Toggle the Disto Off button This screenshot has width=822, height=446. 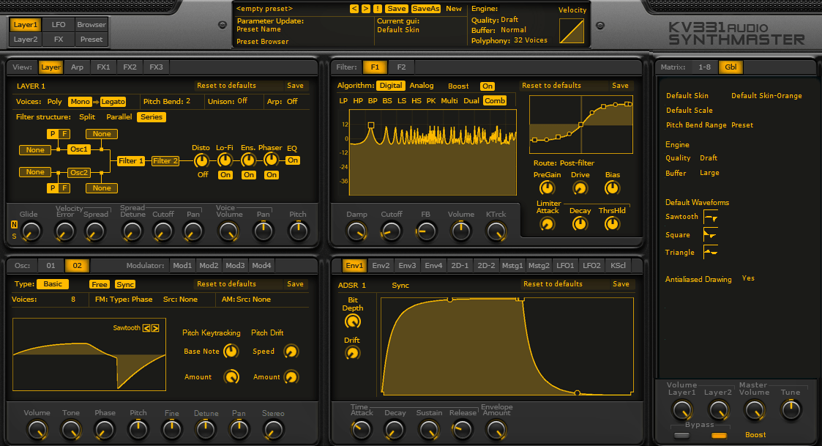click(203, 175)
